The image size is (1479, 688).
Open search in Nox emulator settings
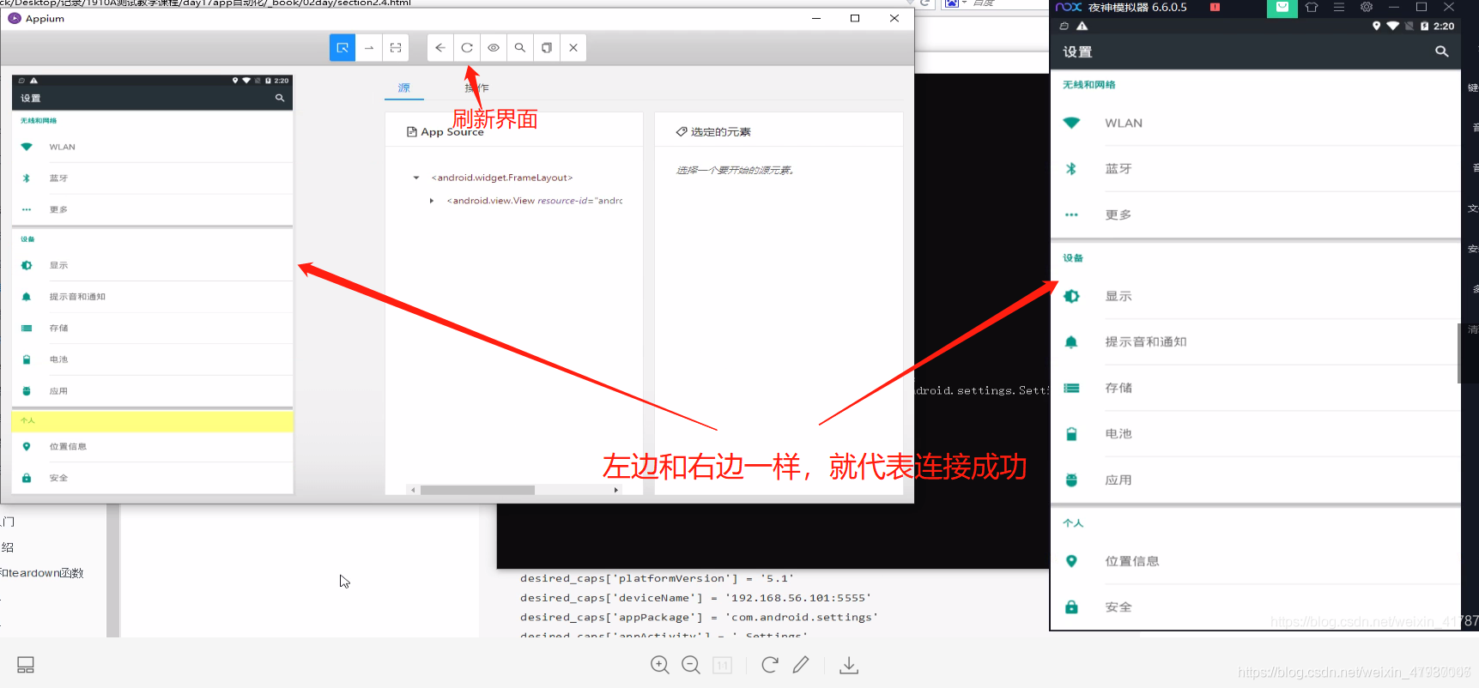tap(1442, 51)
